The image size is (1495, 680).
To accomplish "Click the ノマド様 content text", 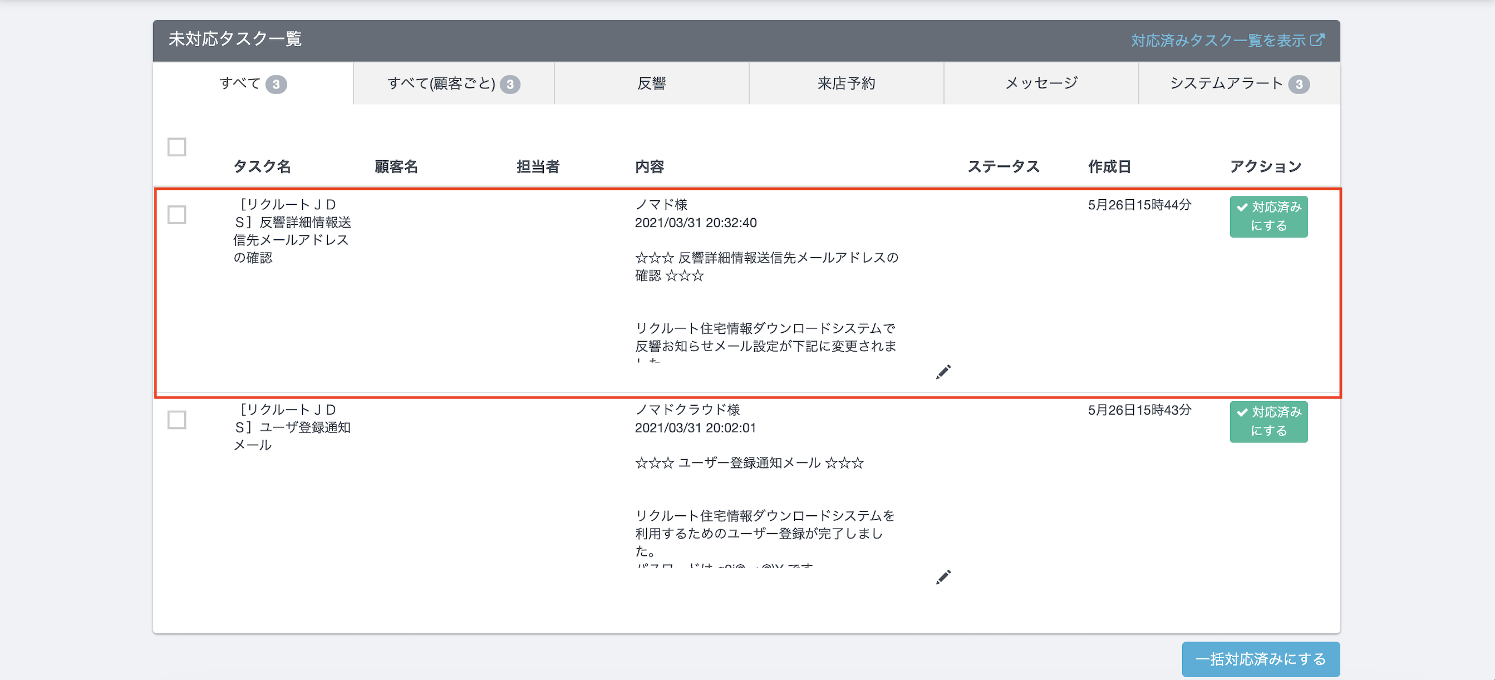I will 661,205.
